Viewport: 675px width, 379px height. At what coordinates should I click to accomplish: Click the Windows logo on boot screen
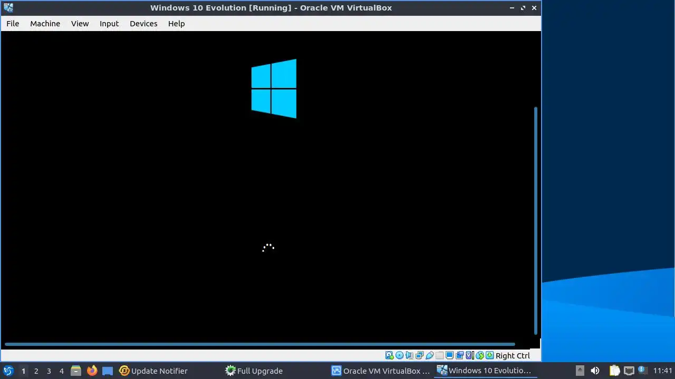[274, 88]
